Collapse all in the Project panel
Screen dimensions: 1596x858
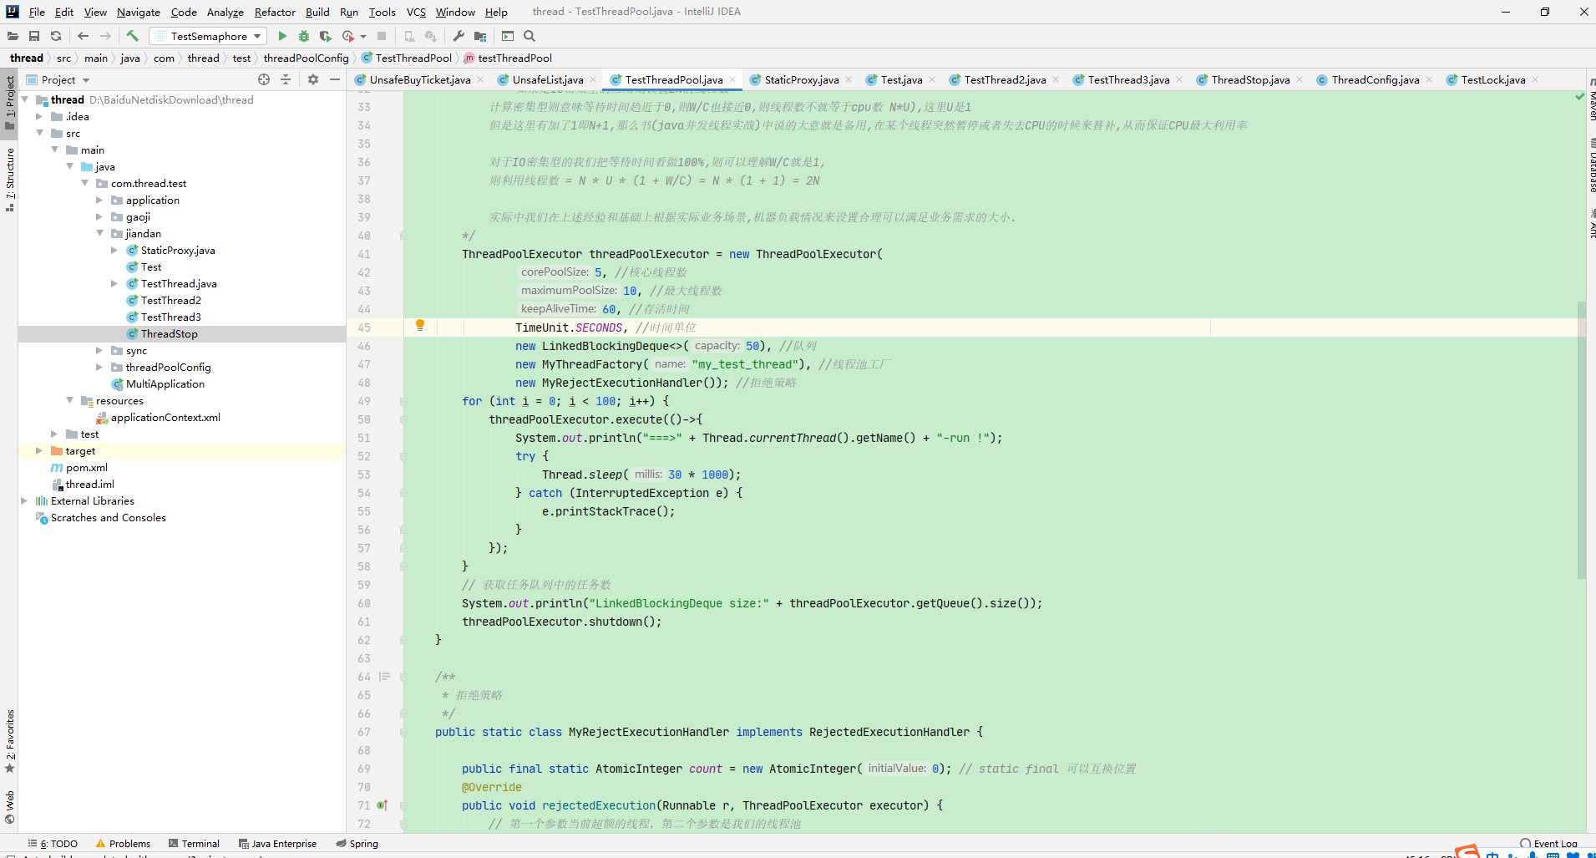click(x=286, y=79)
